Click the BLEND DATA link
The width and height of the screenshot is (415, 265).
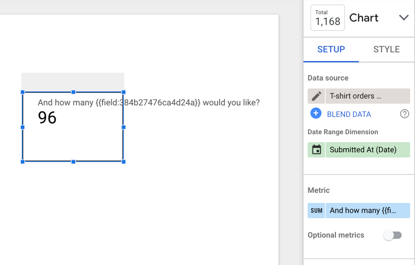(349, 114)
